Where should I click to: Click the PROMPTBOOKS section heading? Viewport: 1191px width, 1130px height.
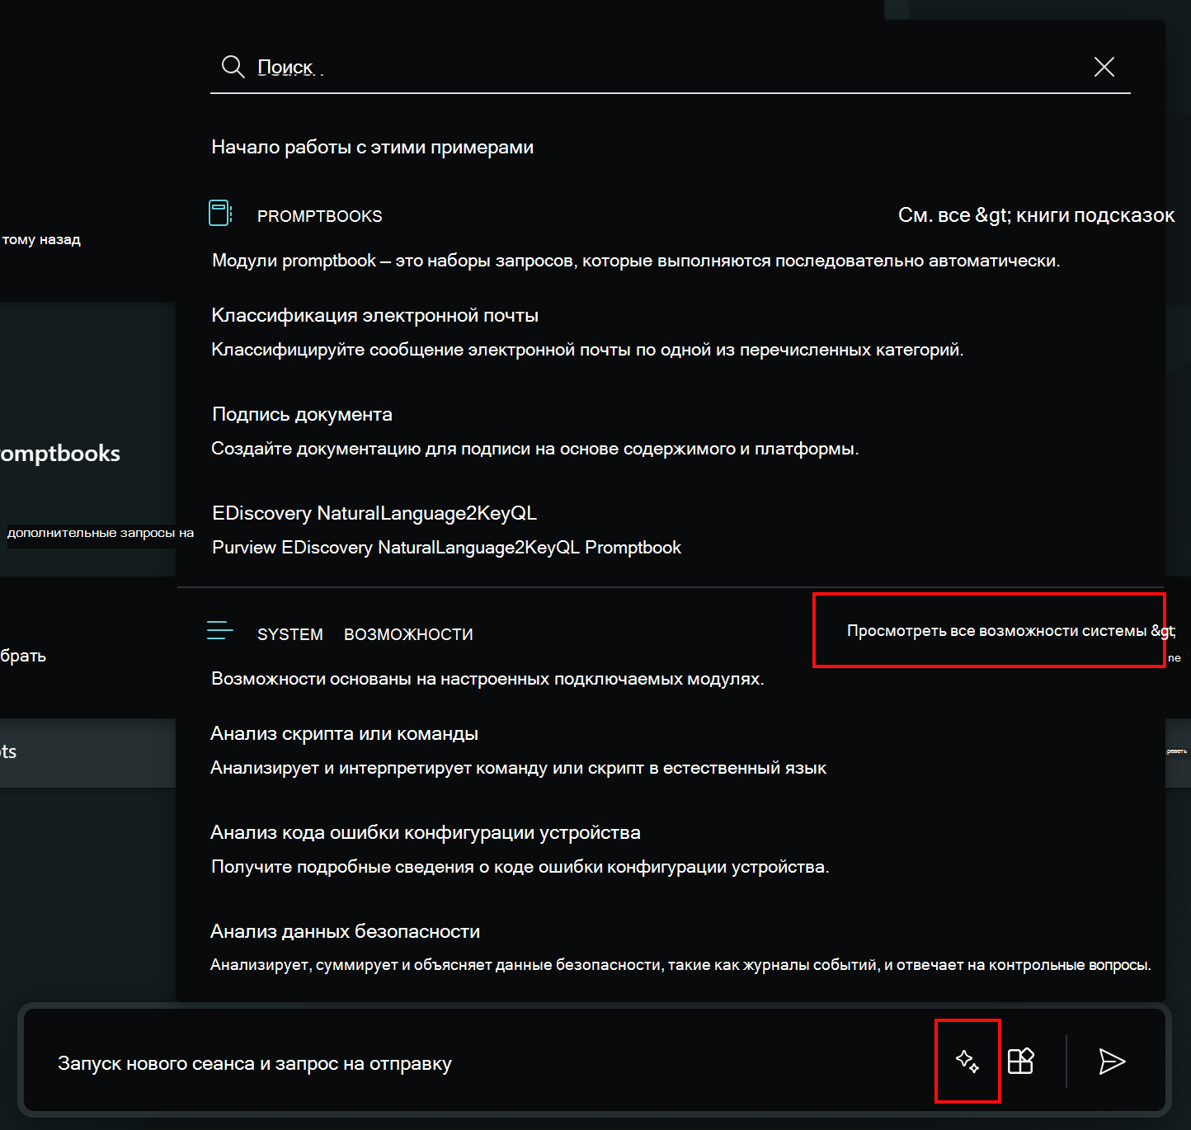point(319,216)
